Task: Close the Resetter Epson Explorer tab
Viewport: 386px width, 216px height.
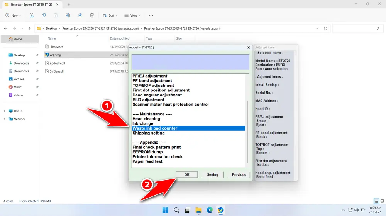Action: pyautogui.click(x=57, y=4)
